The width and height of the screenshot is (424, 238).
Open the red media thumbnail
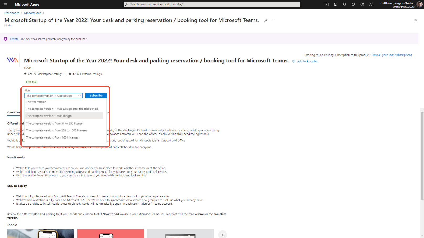point(110,234)
